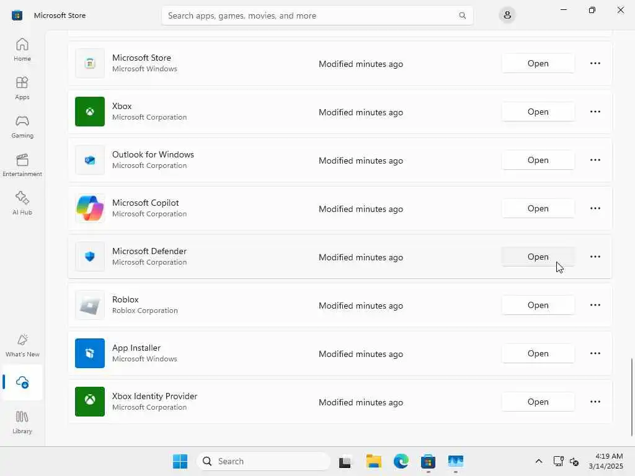Select the Roblox Corporation publisher text
635x476 pixels.
click(145, 311)
